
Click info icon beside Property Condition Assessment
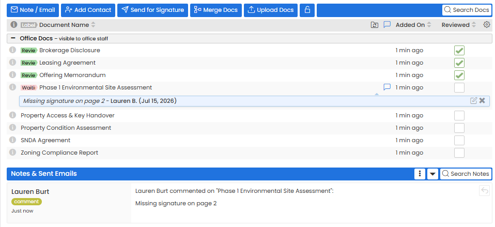(12, 127)
